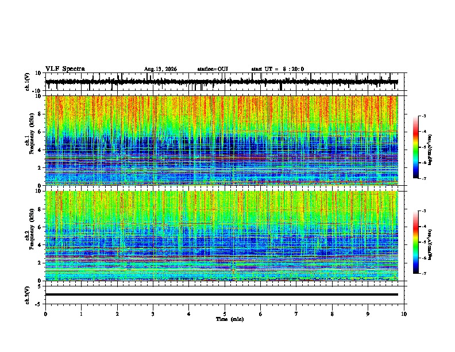The width and height of the screenshot is (455, 352).
Task: Click the ch.1 color bar axis title
Action: point(430,150)
